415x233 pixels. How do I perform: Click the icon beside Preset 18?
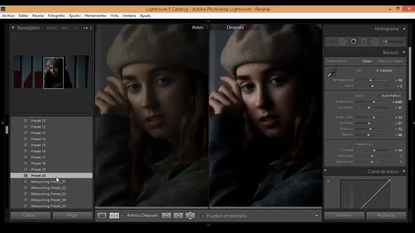pos(26,163)
